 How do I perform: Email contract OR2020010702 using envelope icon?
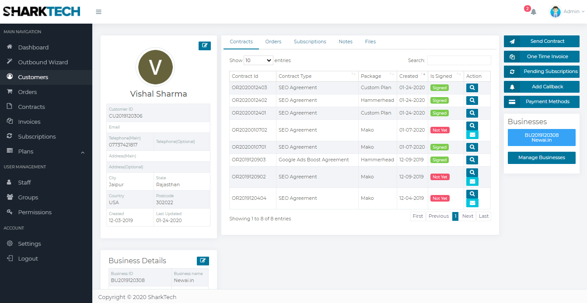[472, 135]
